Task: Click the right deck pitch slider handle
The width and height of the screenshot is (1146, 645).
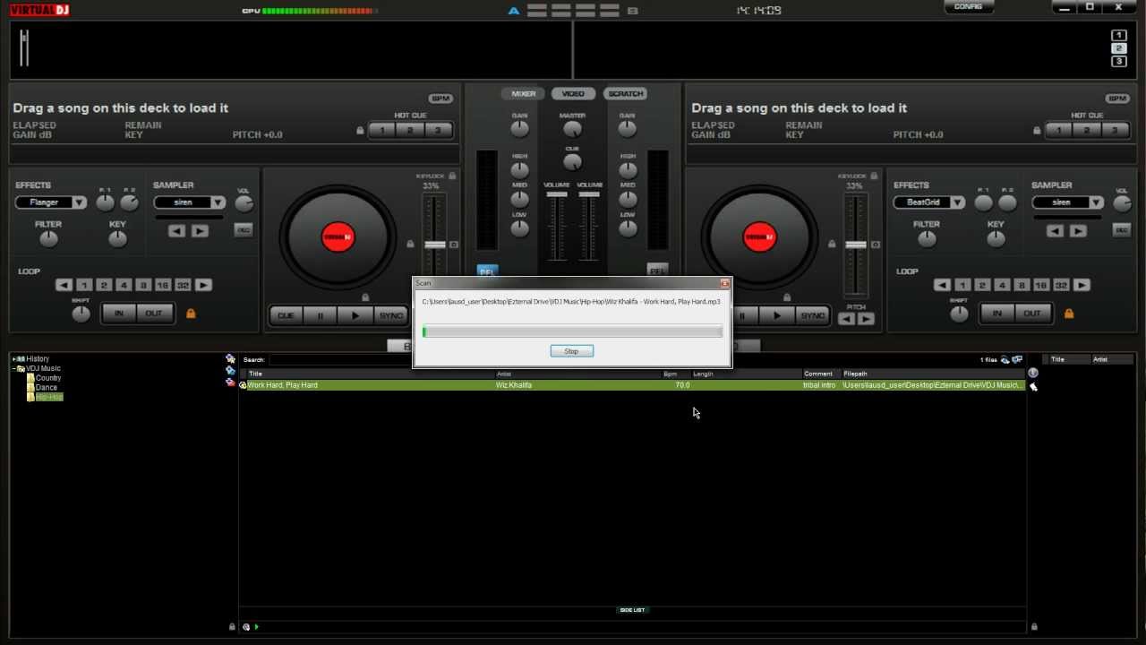Action: coord(856,245)
